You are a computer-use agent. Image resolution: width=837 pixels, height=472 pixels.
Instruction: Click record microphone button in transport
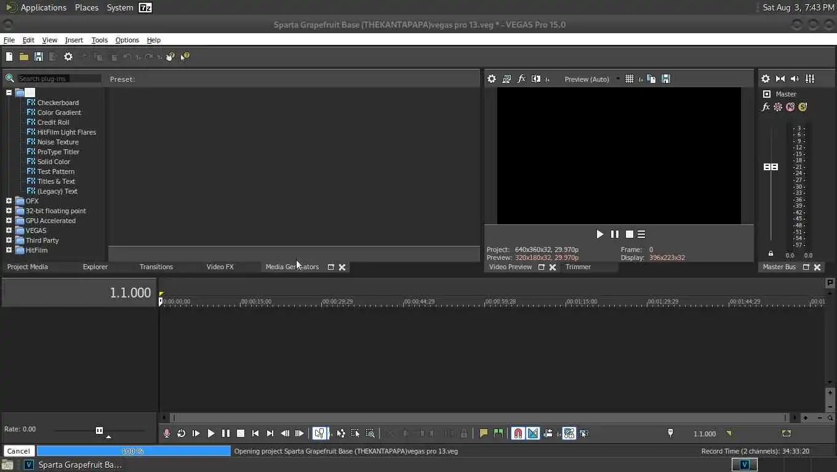coord(167,433)
